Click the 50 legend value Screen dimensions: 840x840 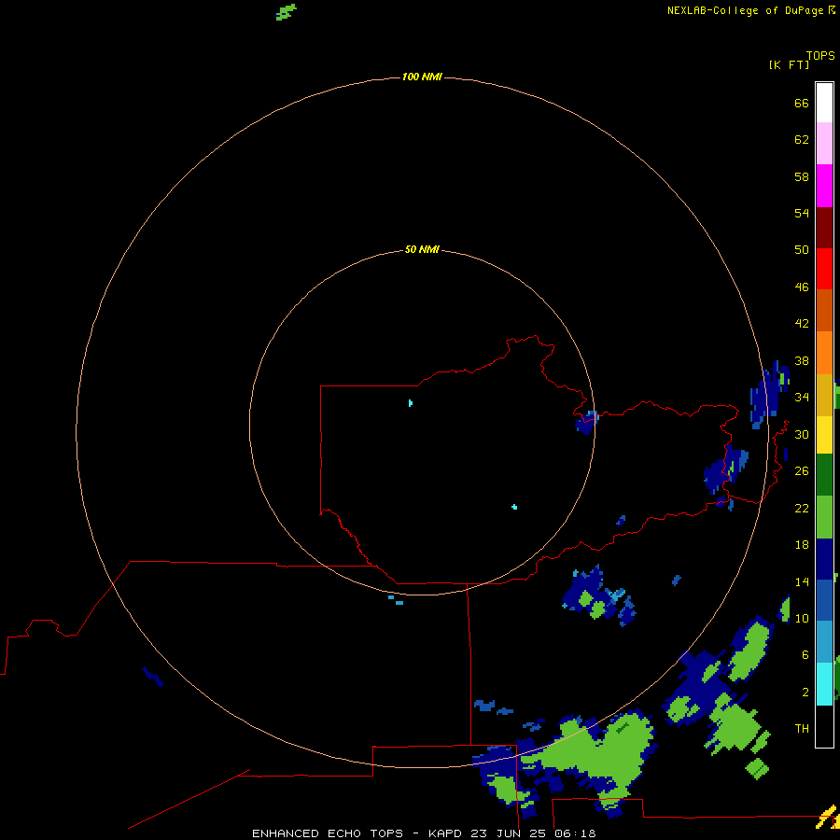[x=802, y=249]
